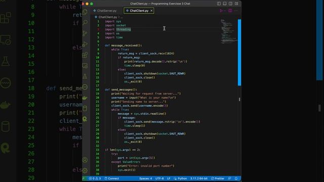
Task: Click the Prettier status bar item
Action: [x=218, y=178]
